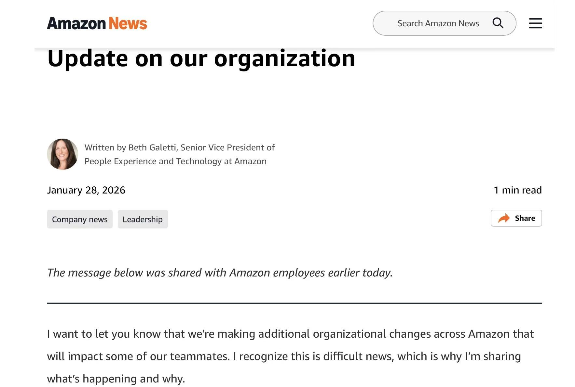Click the magnifying glass search icon

498,23
